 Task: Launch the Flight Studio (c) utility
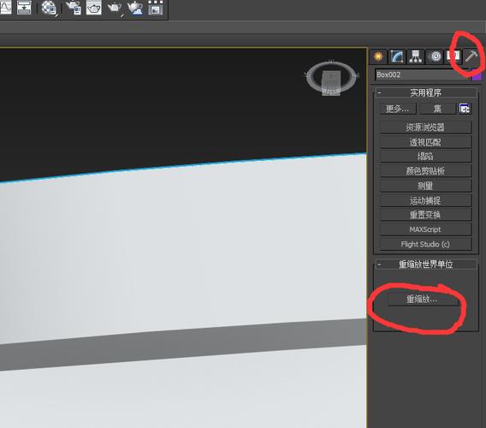(425, 244)
